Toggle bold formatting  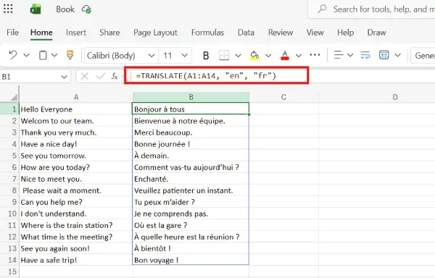(206, 56)
